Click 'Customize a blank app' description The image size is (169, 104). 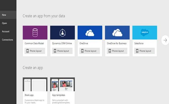(x=34, y=101)
